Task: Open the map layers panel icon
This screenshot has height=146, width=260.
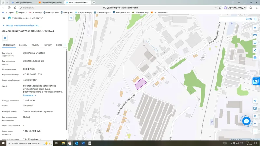Action: point(255,28)
